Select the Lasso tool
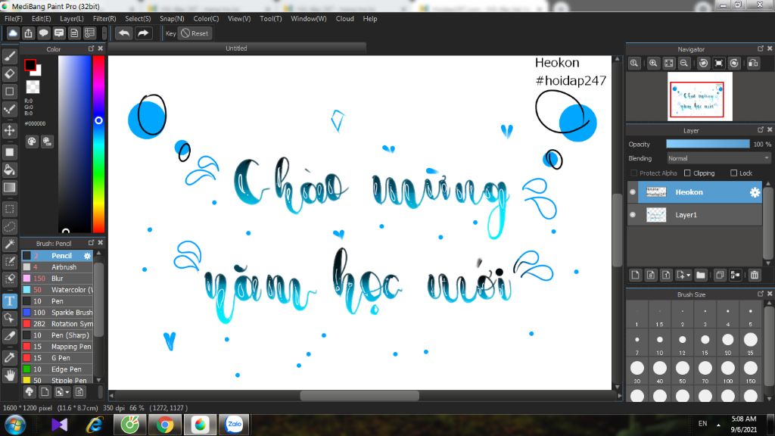This screenshot has height=436, width=775. (x=9, y=227)
